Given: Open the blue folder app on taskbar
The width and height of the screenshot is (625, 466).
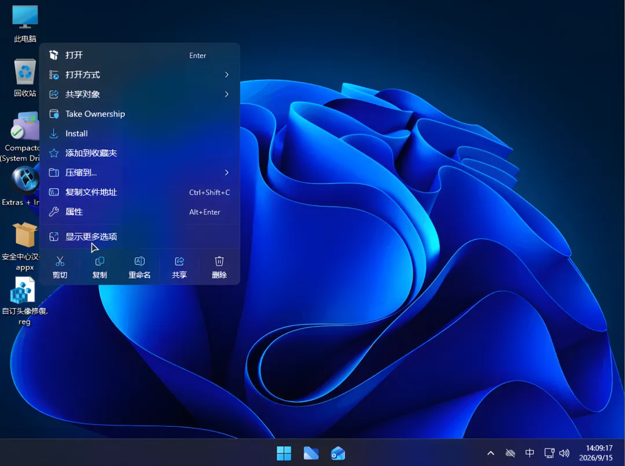Looking at the screenshot, I should click(311, 453).
